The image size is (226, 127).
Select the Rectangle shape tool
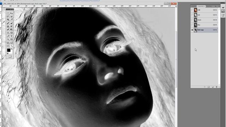coord(12,39)
